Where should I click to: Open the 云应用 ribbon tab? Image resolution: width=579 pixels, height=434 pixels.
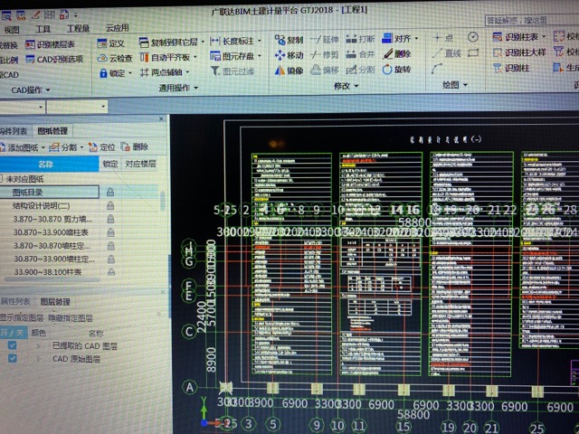click(117, 28)
